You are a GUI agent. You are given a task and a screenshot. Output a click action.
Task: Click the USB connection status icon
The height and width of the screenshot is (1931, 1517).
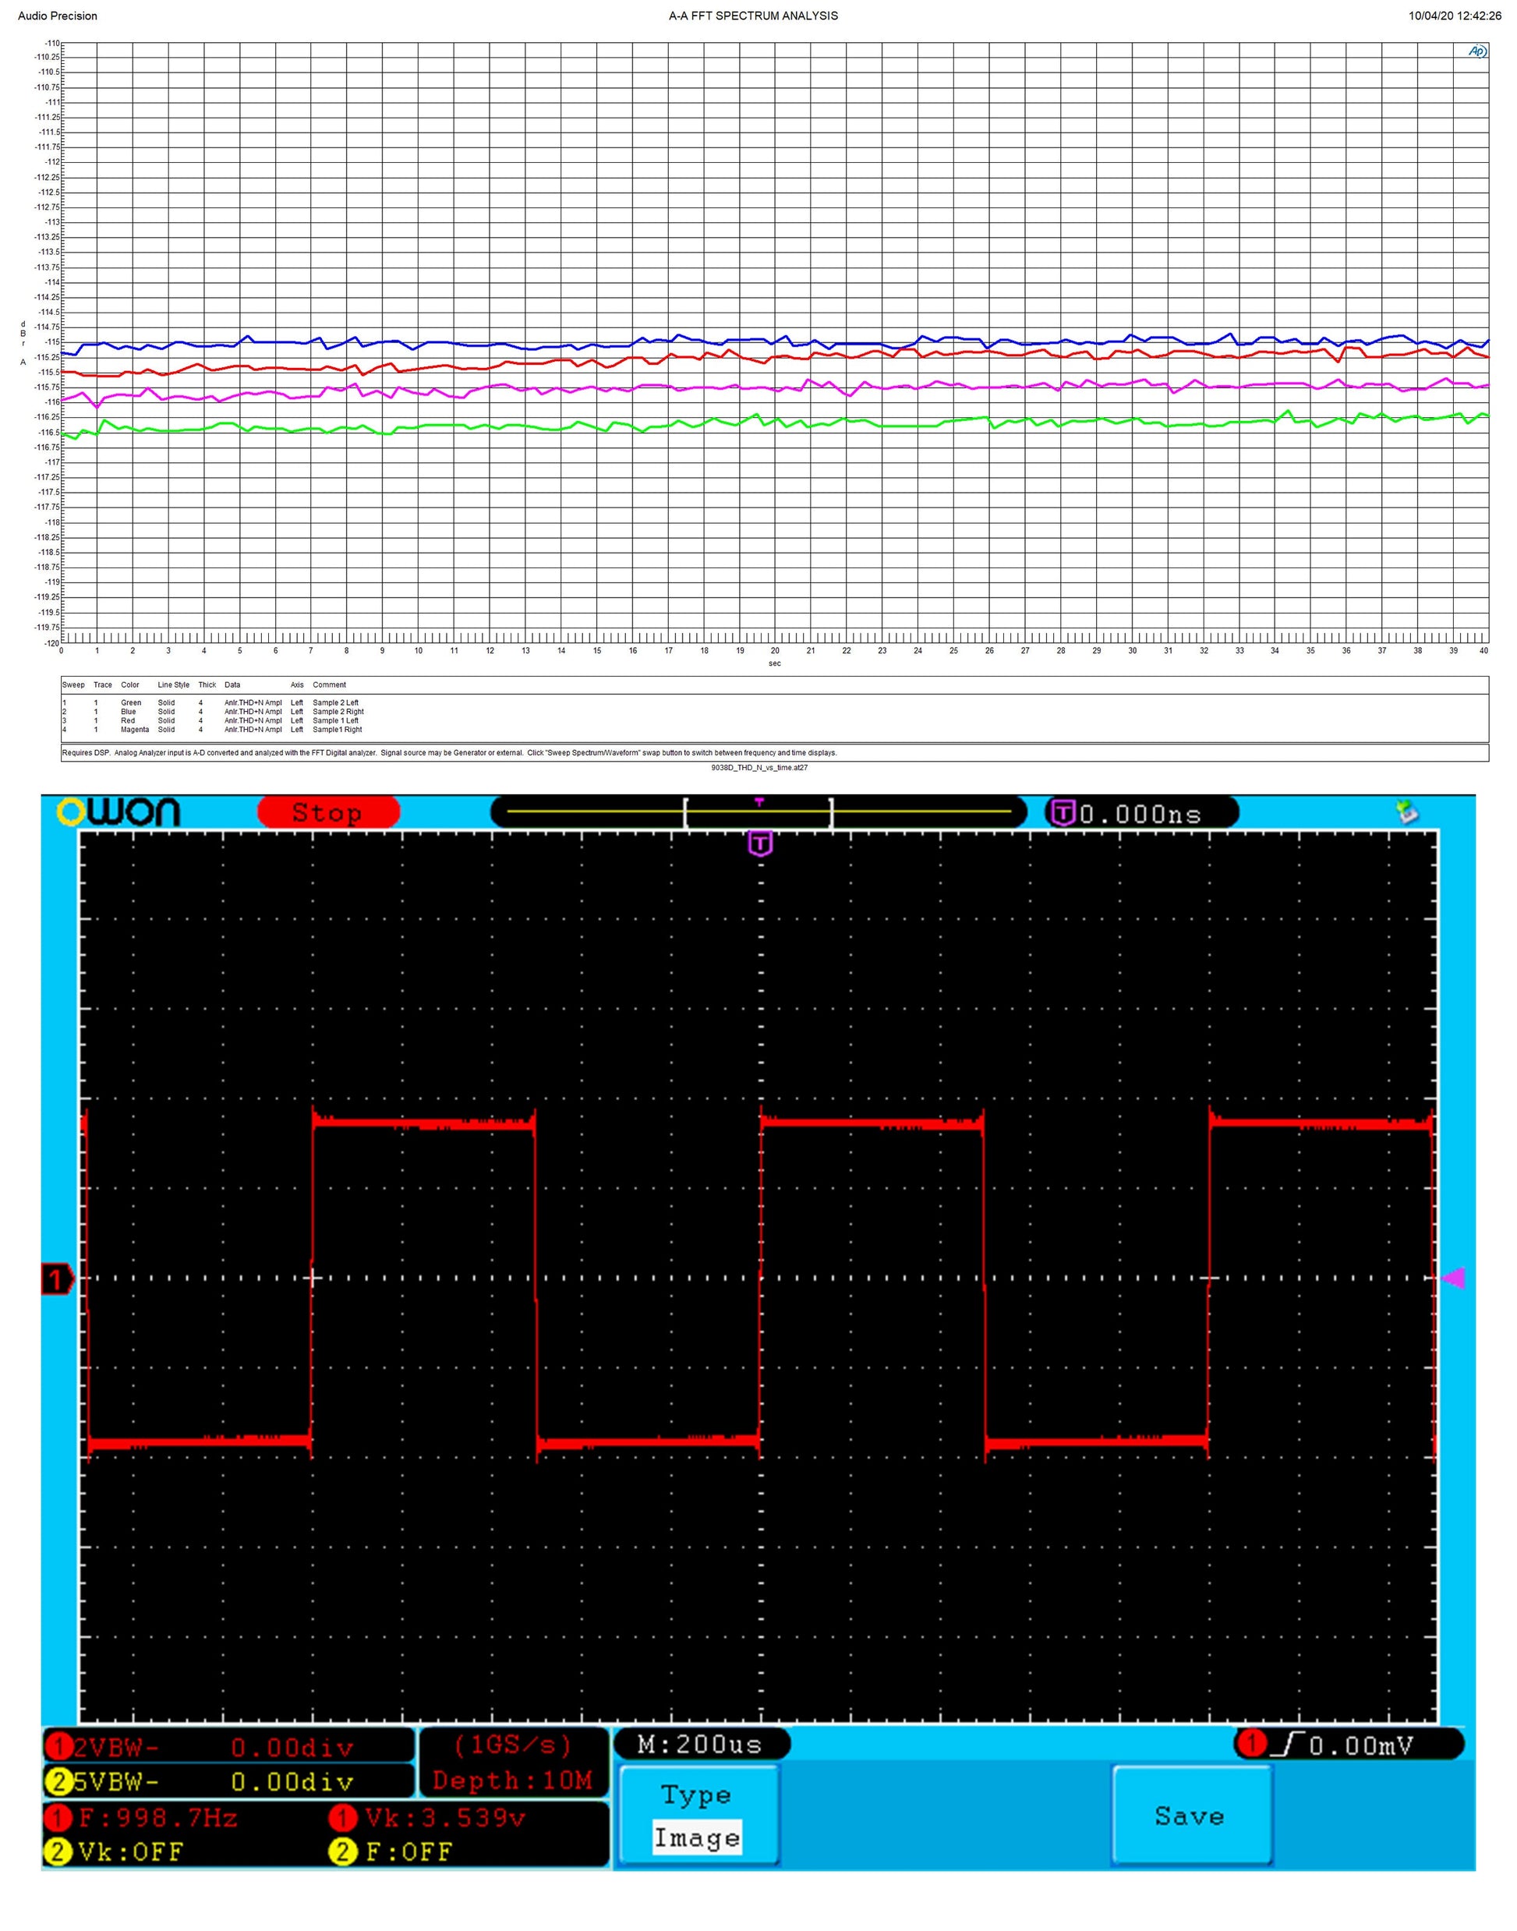[1408, 811]
